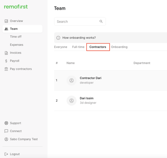
Task: Click the info icon beside onboarding help
Action: tap(58, 38)
